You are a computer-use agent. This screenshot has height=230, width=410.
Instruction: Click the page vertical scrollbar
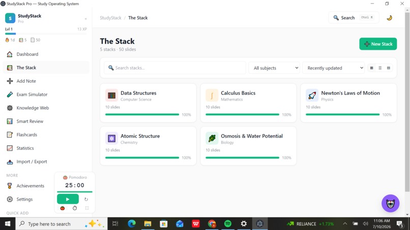tap(407, 102)
